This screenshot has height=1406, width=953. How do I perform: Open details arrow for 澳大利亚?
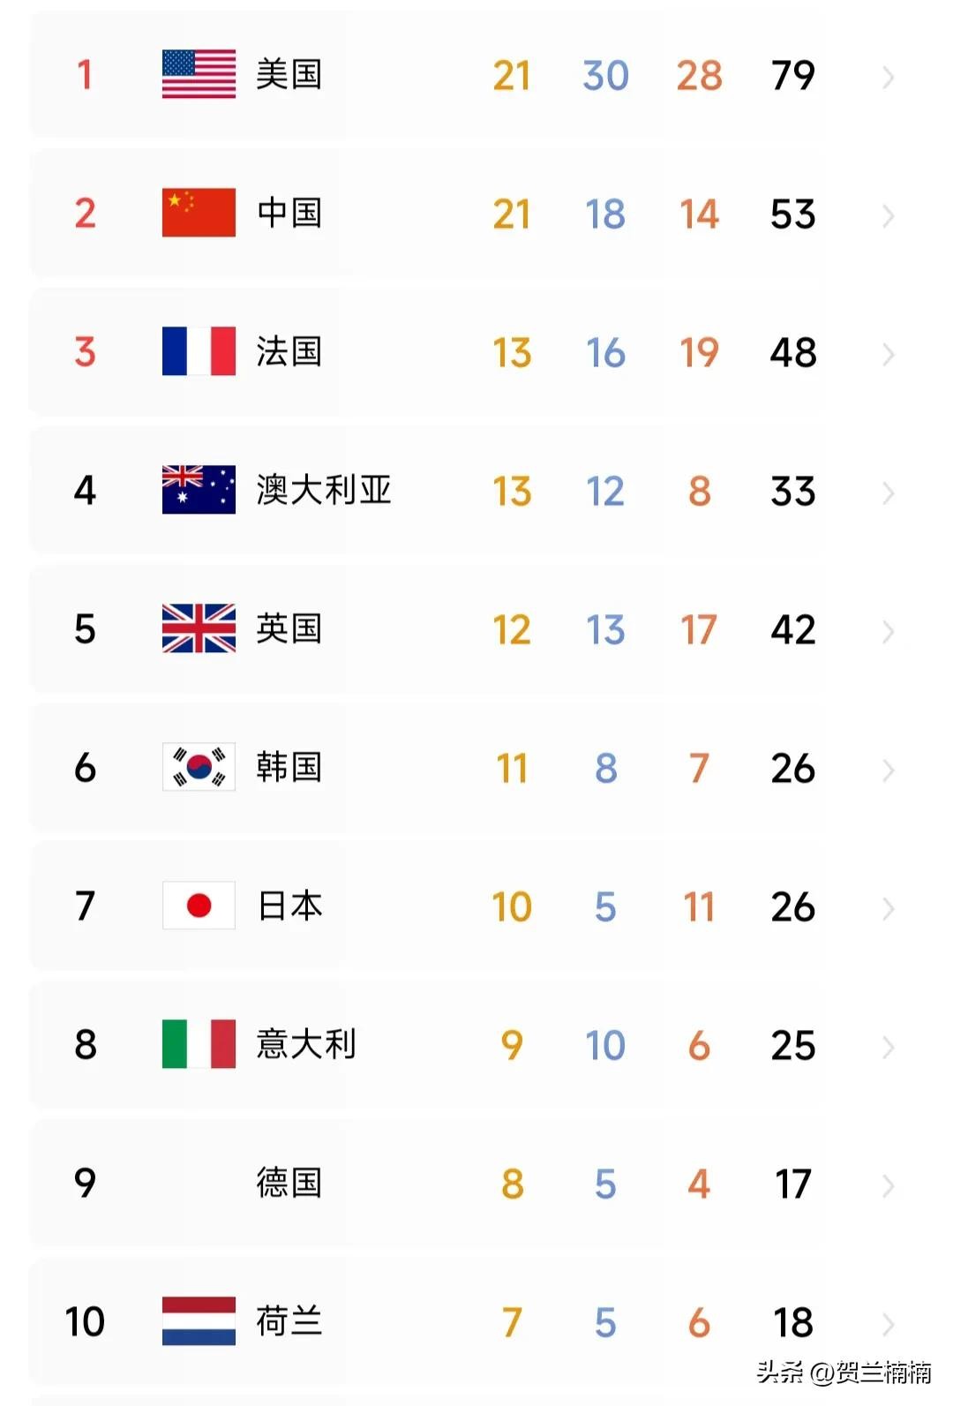point(888,493)
